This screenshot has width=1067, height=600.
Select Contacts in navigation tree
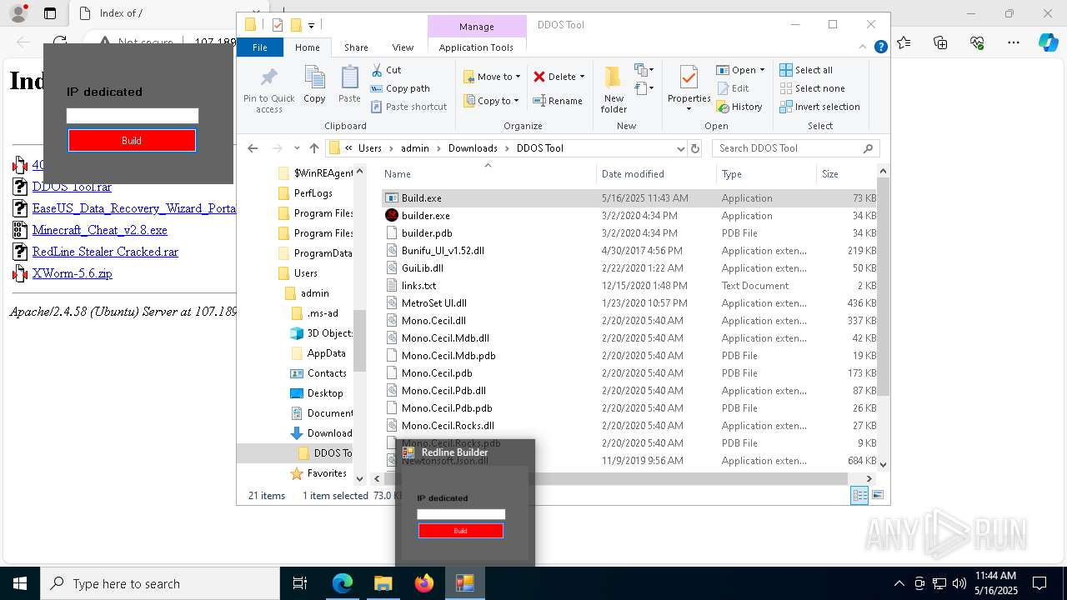(326, 373)
